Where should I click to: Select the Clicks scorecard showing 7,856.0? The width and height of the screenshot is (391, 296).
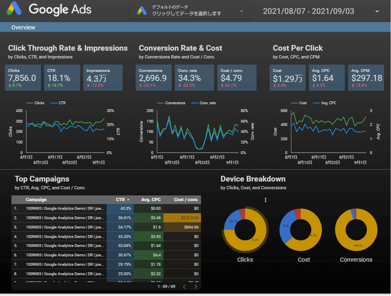click(x=23, y=78)
